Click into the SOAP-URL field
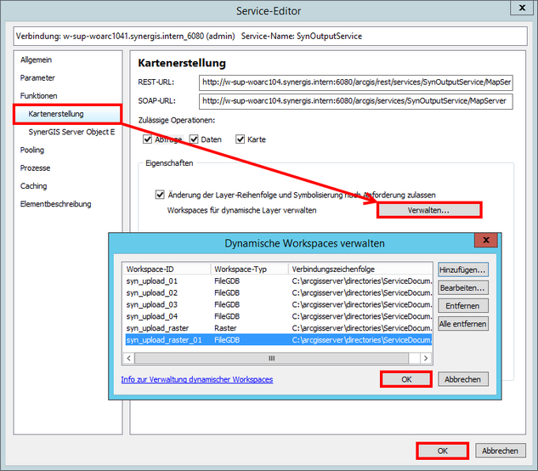The width and height of the screenshot is (538, 471). pyautogui.click(x=356, y=101)
